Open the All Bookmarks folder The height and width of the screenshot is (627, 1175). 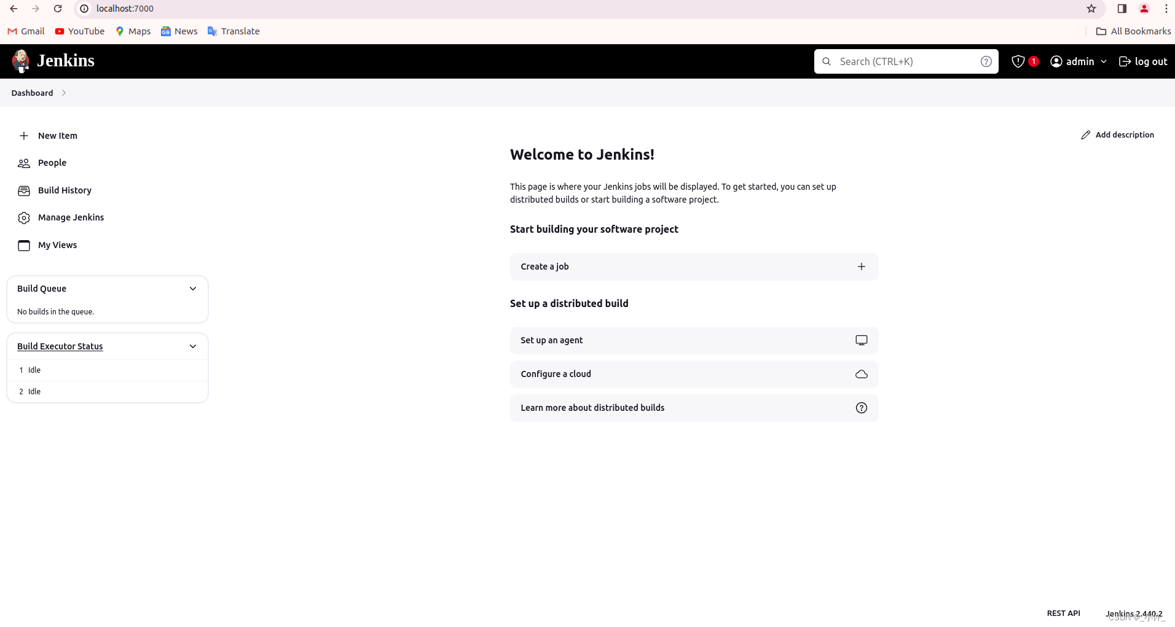pos(1133,31)
